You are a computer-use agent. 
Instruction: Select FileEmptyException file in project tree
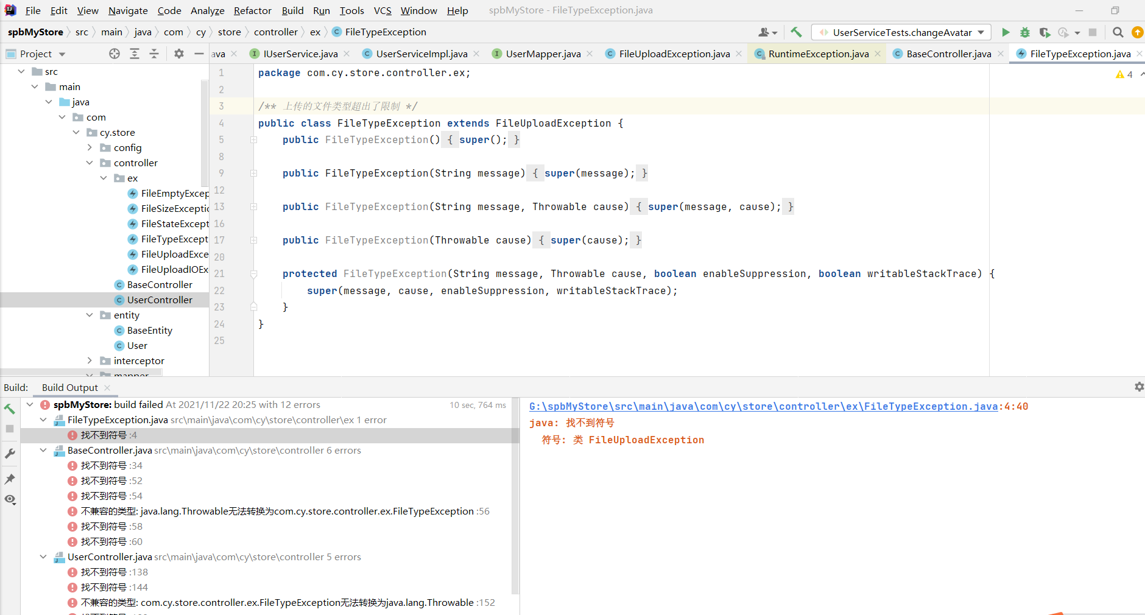pos(168,193)
